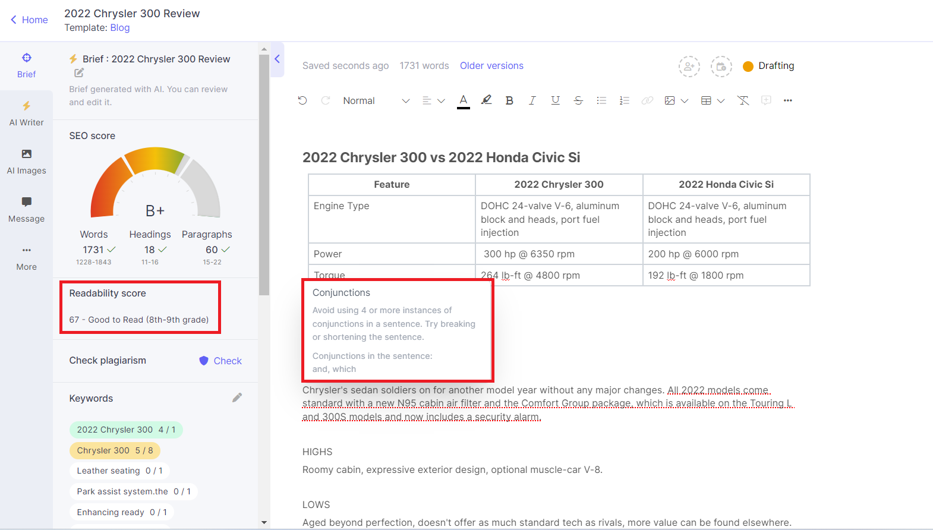This screenshot has height=530, width=933.
Task: Open the Brief sidebar tab
Action: 26,66
